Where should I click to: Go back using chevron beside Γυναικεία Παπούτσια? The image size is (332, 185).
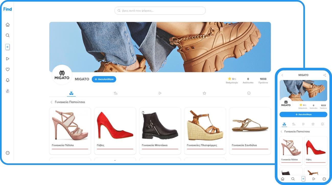point(51,102)
